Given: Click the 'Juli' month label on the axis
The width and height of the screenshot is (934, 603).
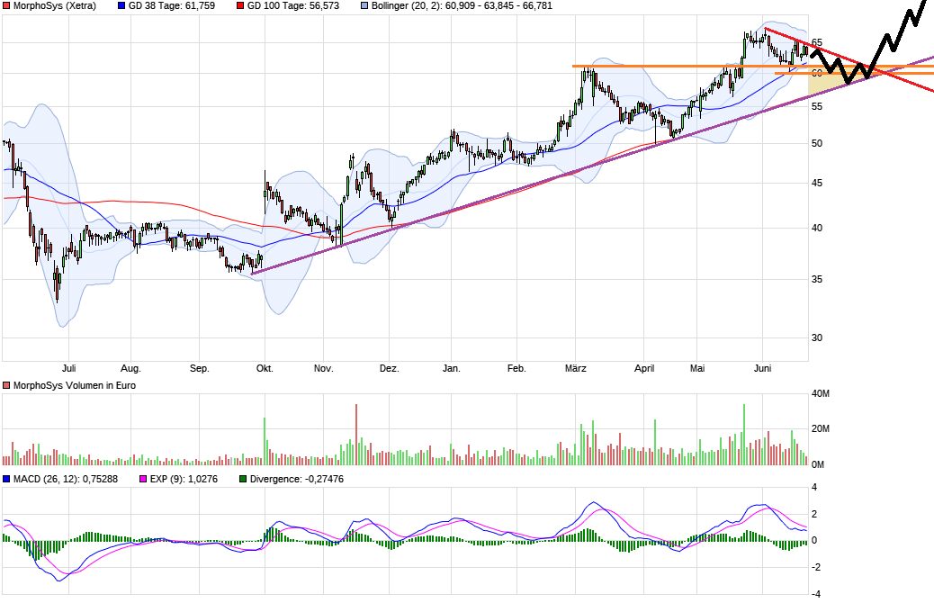Looking at the screenshot, I should click(x=69, y=368).
